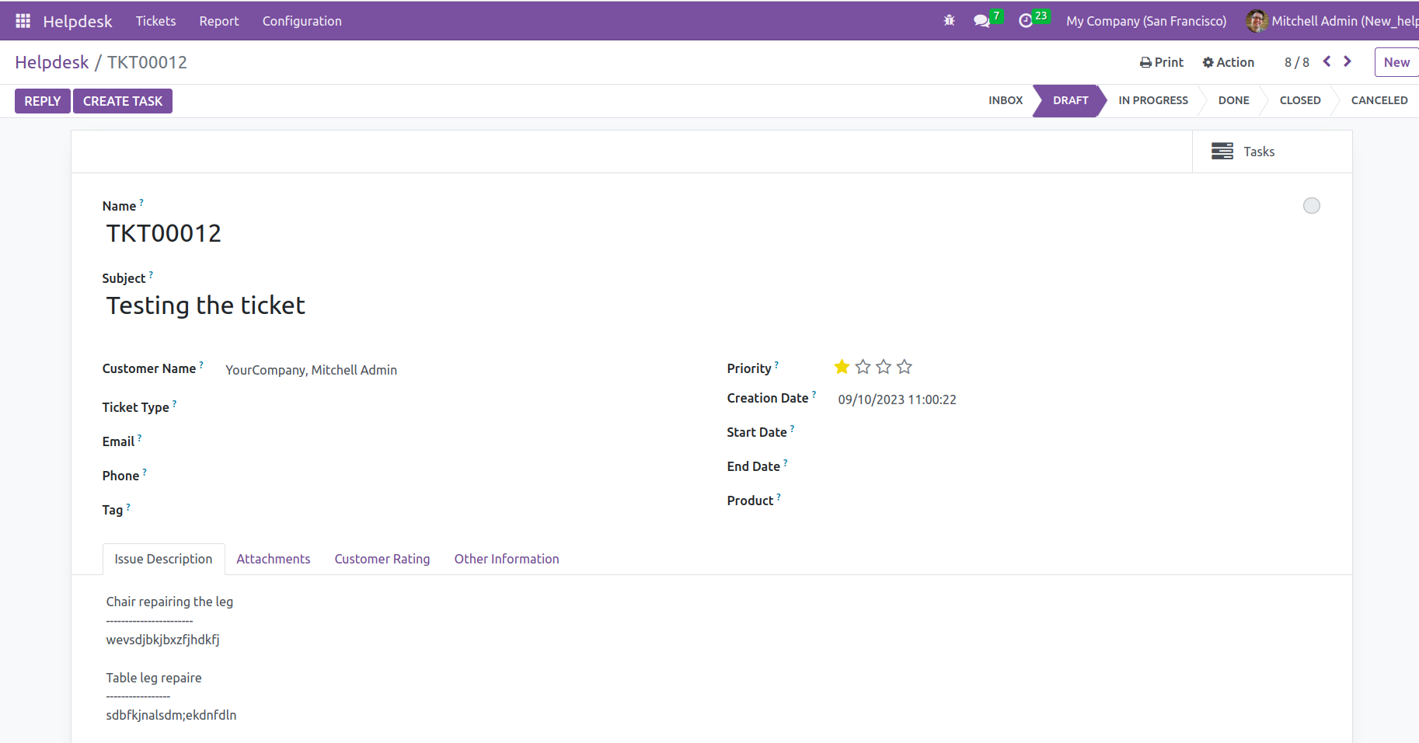Image resolution: width=1419 pixels, height=743 pixels.
Task: Open the Tickets menu
Action: click(x=155, y=21)
